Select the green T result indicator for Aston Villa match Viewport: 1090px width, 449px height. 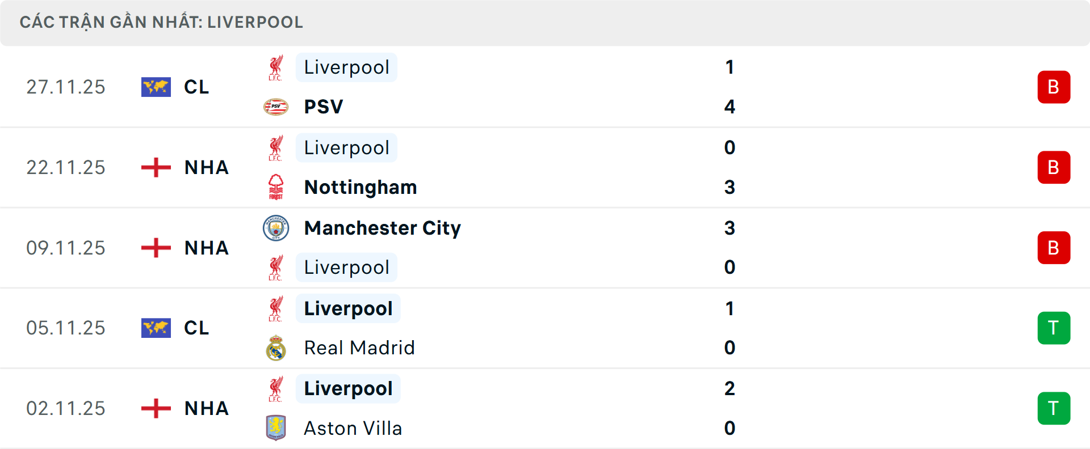tap(1054, 408)
